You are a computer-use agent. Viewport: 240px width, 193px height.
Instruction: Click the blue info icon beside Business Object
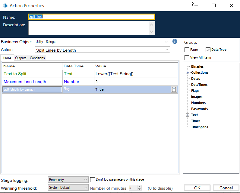point(175,42)
